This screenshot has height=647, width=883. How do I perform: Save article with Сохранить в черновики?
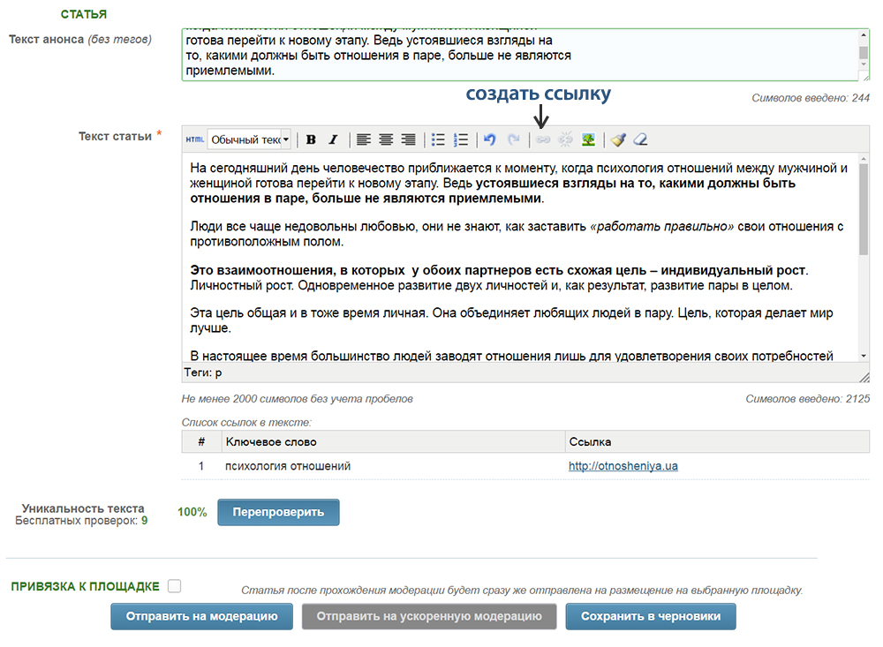coord(651,617)
